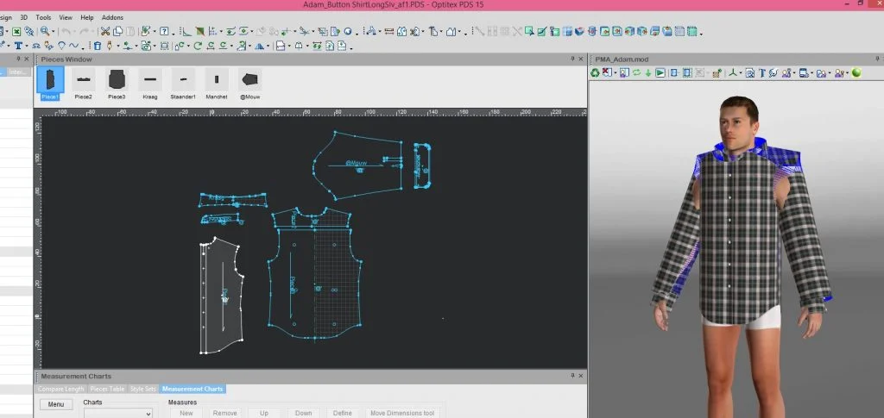Open the Charts combo box
The image size is (884, 418).
(117, 414)
